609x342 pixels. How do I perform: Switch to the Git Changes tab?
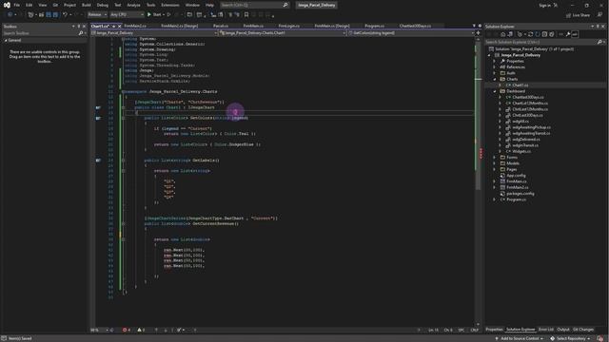[x=583, y=330]
